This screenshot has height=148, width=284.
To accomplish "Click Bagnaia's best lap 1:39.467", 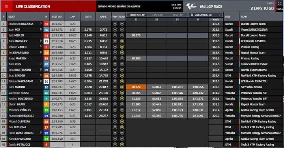I will [x=57, y=24].
